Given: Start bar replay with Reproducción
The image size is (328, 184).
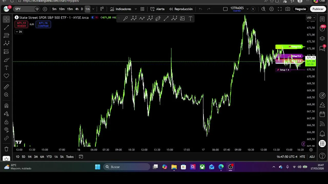Looking at the screenshot, I should [x=181, y=9].
